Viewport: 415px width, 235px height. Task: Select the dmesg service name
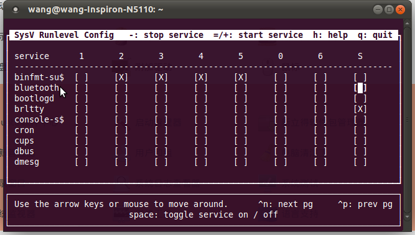tap(27, 162)
